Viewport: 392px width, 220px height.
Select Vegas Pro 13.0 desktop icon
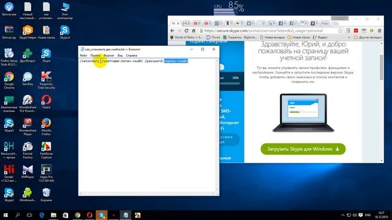click(47, 173)
